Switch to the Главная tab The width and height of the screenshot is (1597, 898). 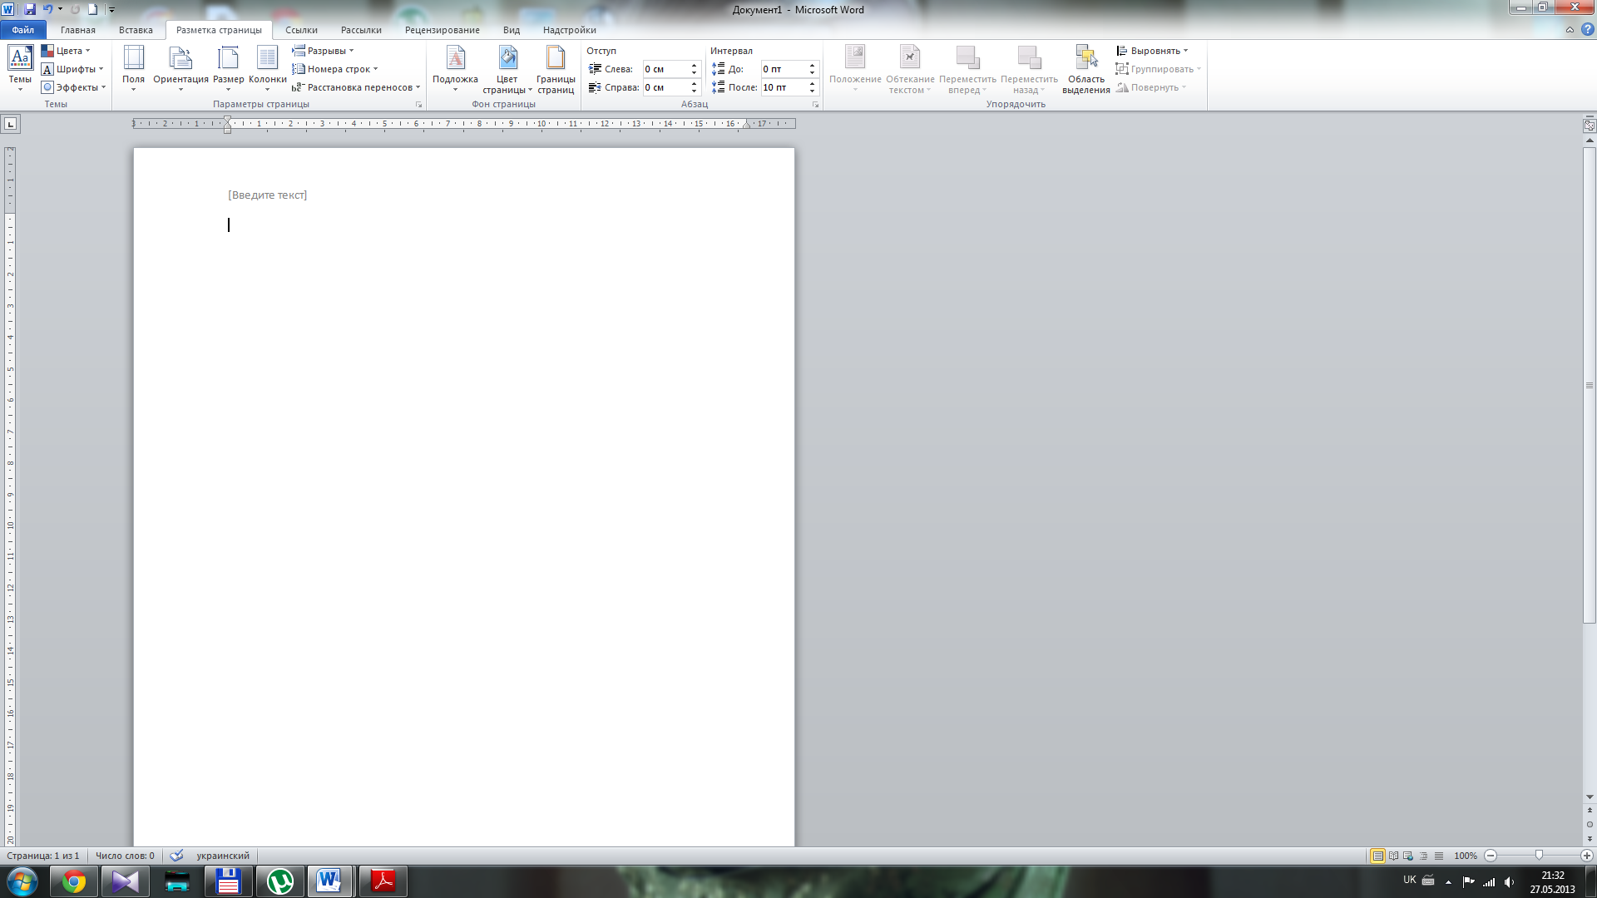pyautogui.click(x=78, y=30)
